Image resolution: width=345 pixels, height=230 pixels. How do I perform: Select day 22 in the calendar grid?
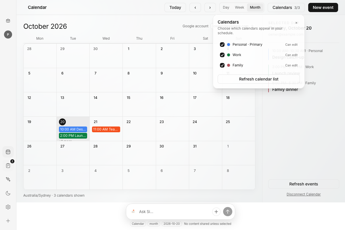tap(139, 129)
